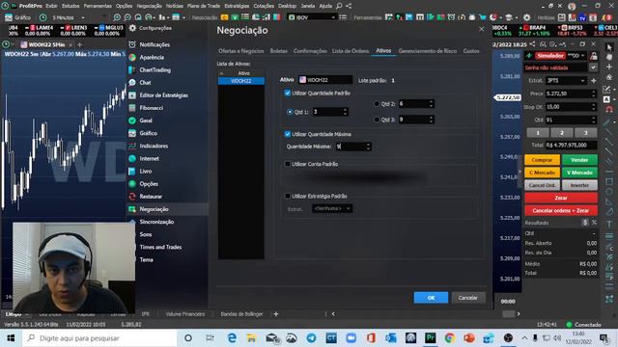Switch to Ofertas e Negócios tab
The height and width of the screenshot is (347, 618).
241,51
